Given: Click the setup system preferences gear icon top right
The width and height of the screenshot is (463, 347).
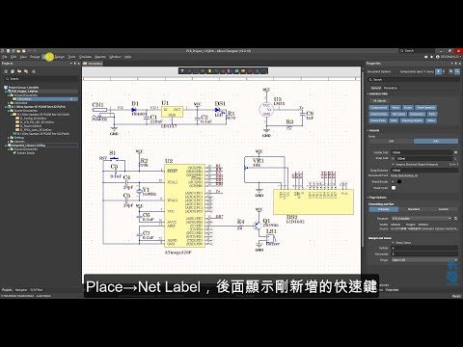Looking at the screenshot, I should [x=426, y=57].
